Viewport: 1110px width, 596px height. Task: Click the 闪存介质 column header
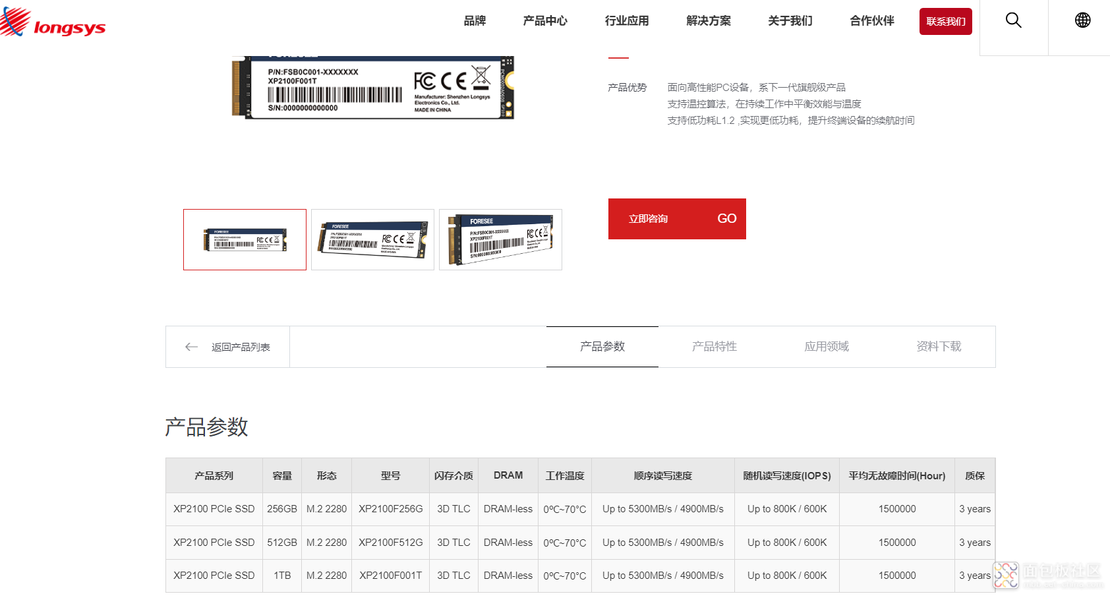click(x=453, y=476)
